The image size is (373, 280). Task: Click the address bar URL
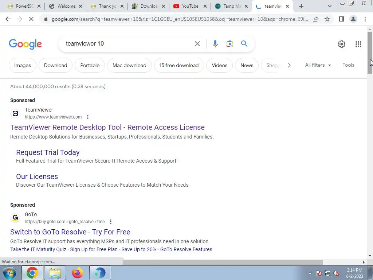[180, 19]
